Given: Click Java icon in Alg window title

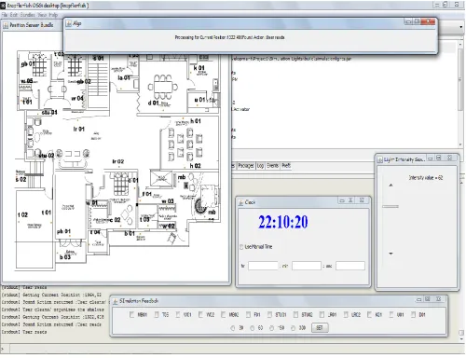Looking at the screenshot, I should click(x=69, y=23).
